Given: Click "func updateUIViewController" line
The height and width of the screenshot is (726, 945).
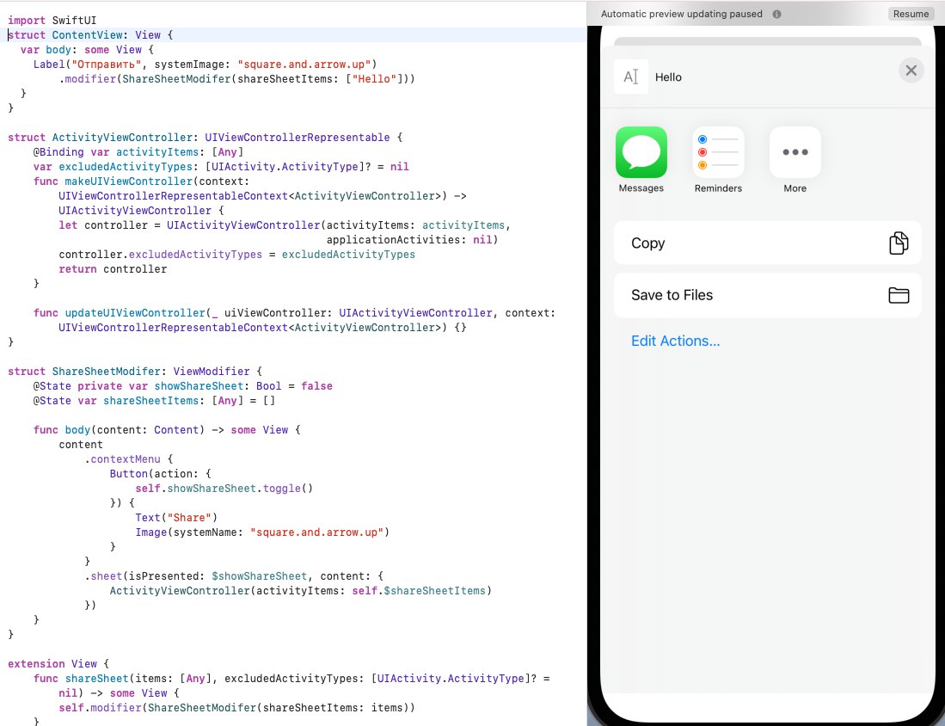Looking at the screenshot, I should pyautogui.click(x=294, y=313).
